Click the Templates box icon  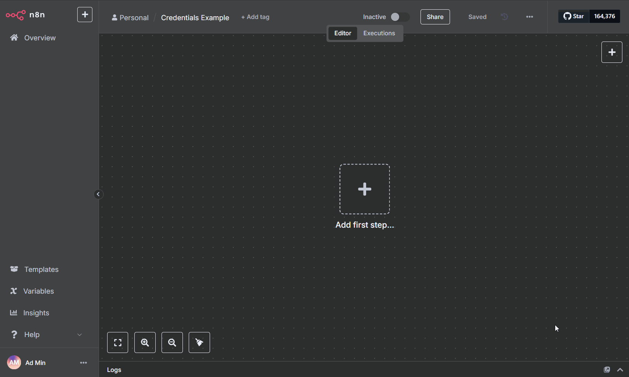(14, 269)
